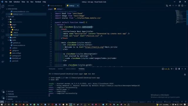This screenshot has width=188, height=106.
Task: Open the Extensions view in activity bar
Action: click(x=3, y=37)
